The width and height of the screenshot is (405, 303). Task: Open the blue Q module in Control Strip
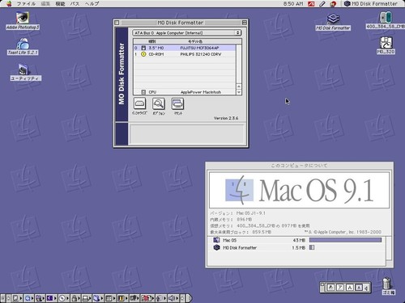(29, 298)
